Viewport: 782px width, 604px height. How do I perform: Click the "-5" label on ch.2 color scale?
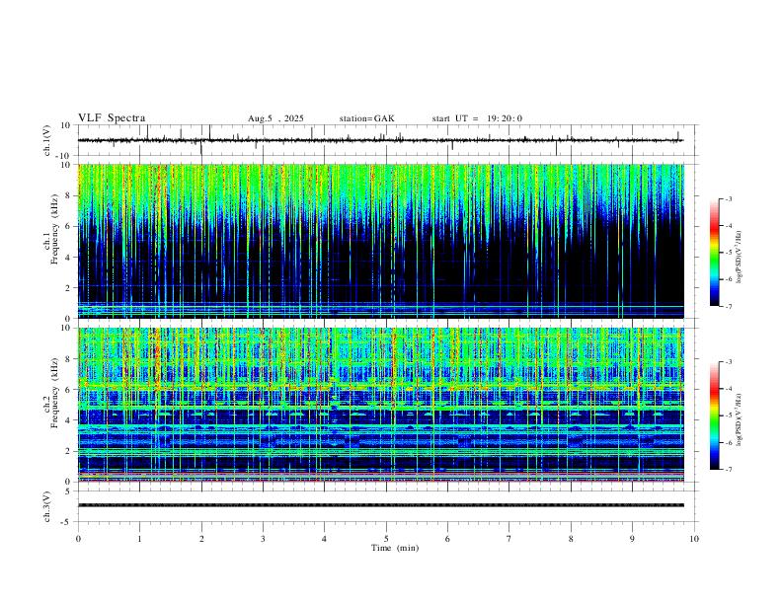pyautogui.click(x=728, y=415)
